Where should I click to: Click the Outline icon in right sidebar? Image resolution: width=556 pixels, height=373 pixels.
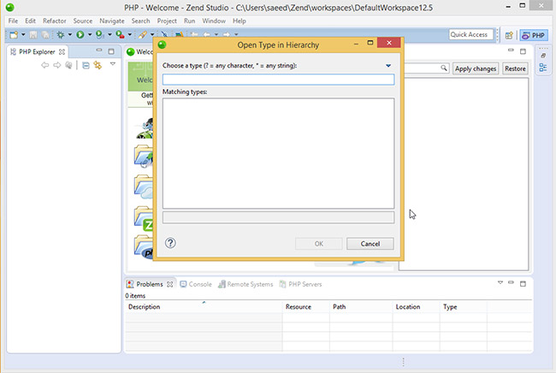[543, 68]
